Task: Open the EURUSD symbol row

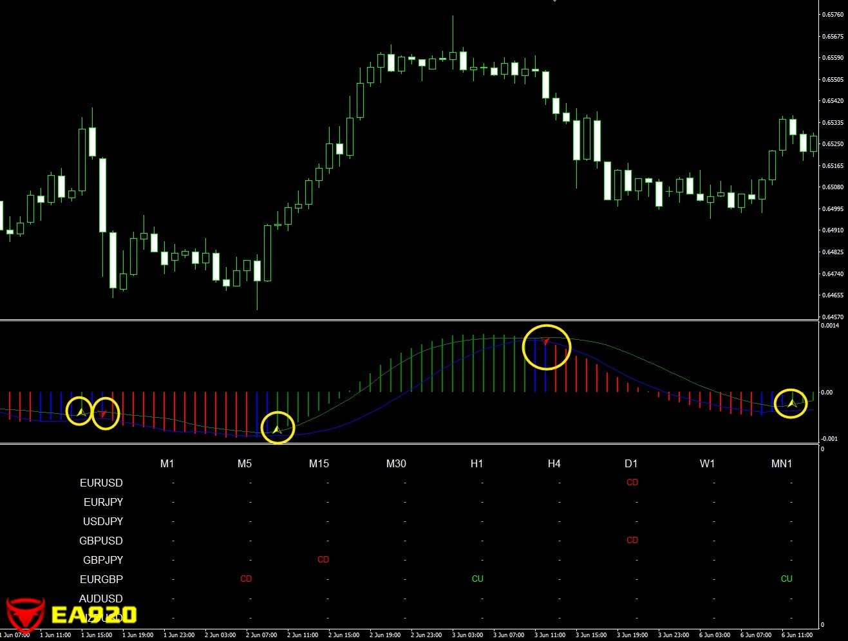Action: [101, 483]
